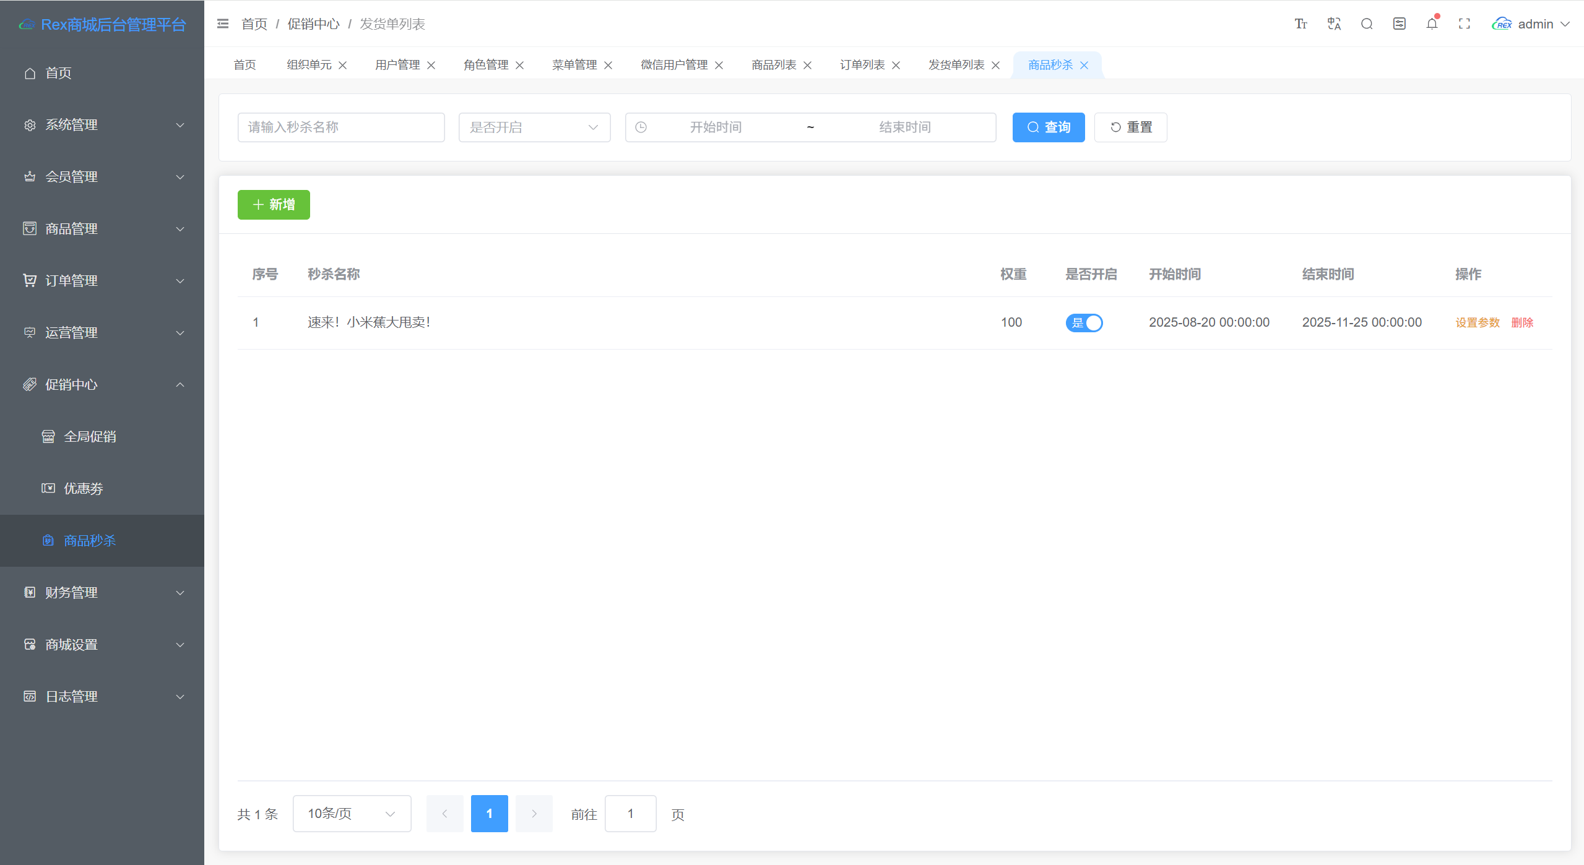1584x865 pixels.
Task: Close the 商品列表 tab
Action: (x=807, y=65)
